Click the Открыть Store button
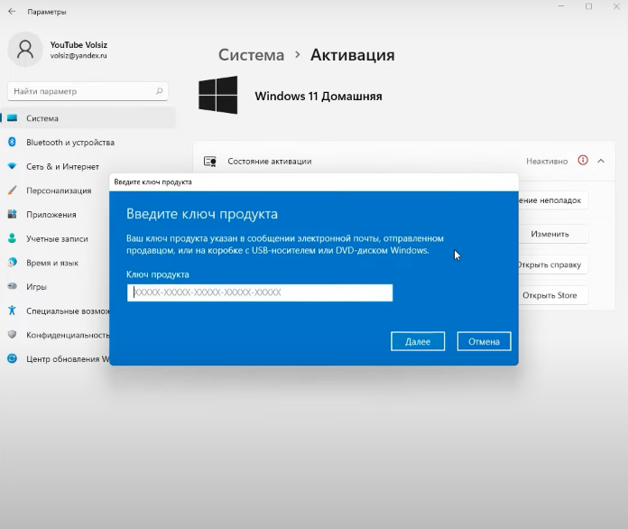This screenshot has width=628, height=529. (553, 295)
